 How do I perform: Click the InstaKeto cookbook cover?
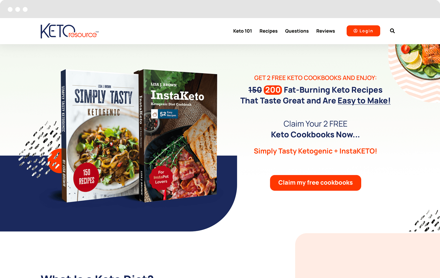178,136
